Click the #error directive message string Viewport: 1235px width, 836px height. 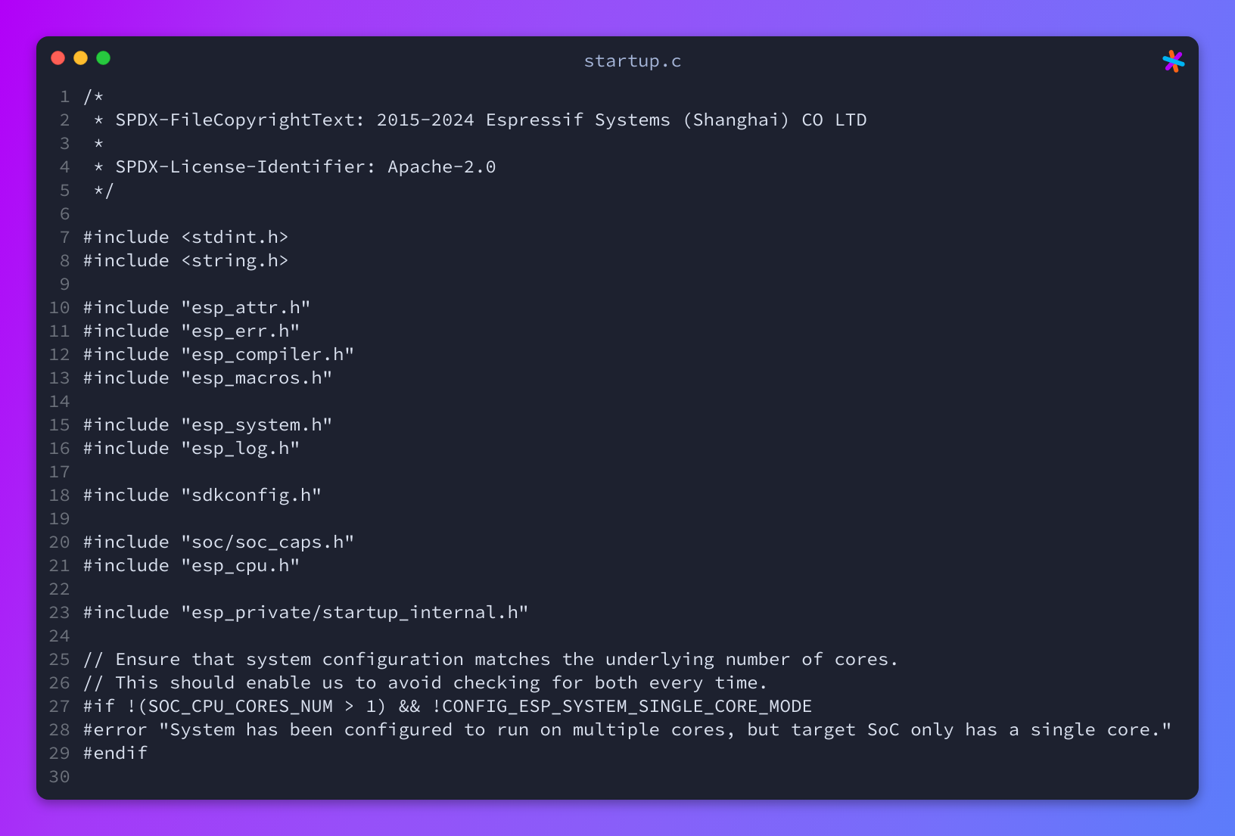665,730
